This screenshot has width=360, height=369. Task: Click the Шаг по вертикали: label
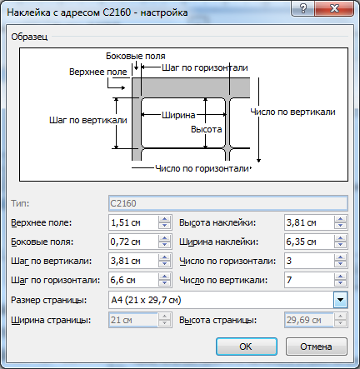click(x=52, y=261)
